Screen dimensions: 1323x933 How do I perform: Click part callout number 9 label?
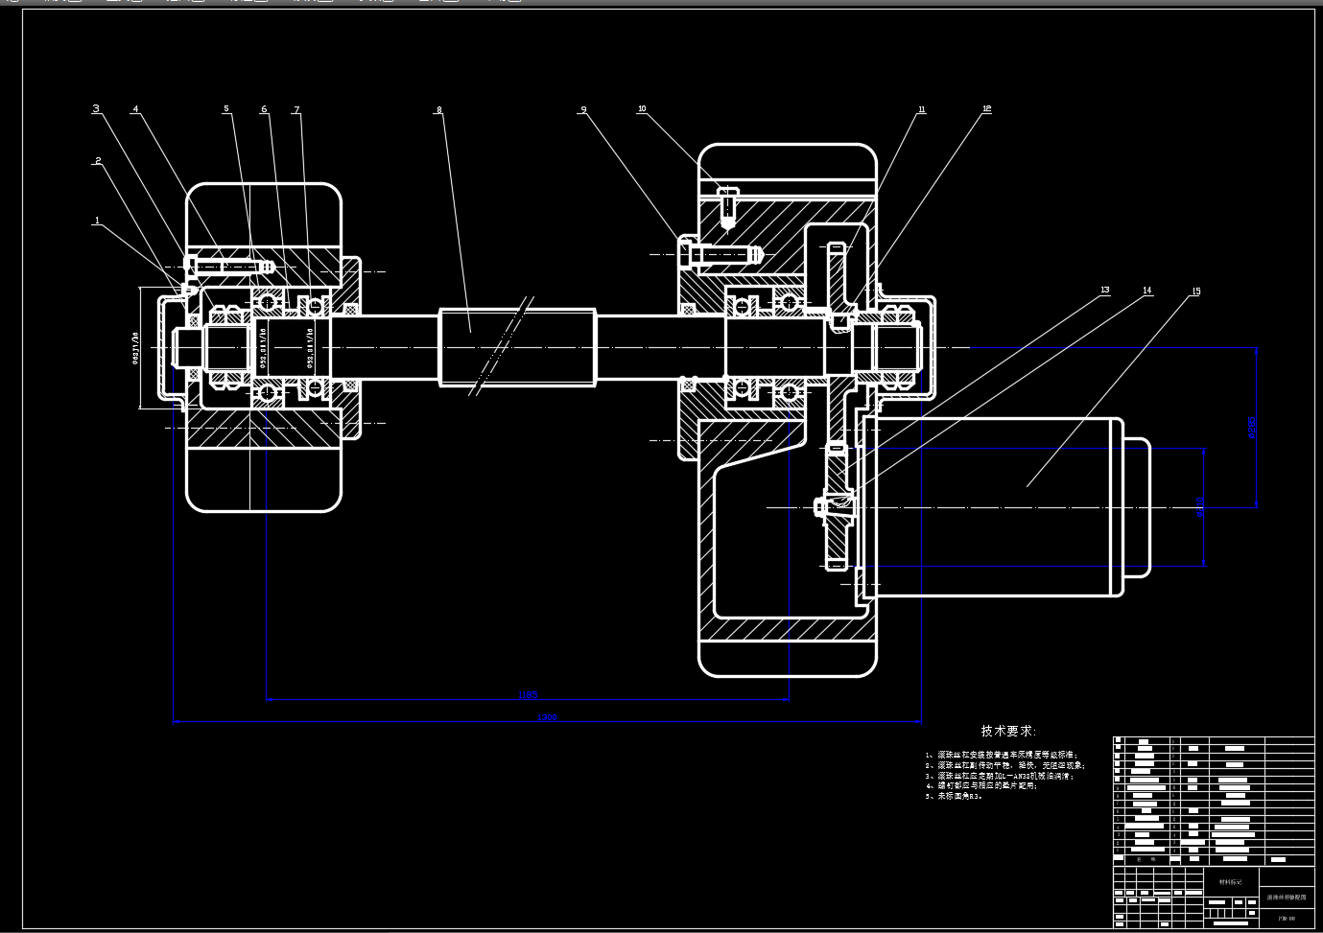click(582, 110)
